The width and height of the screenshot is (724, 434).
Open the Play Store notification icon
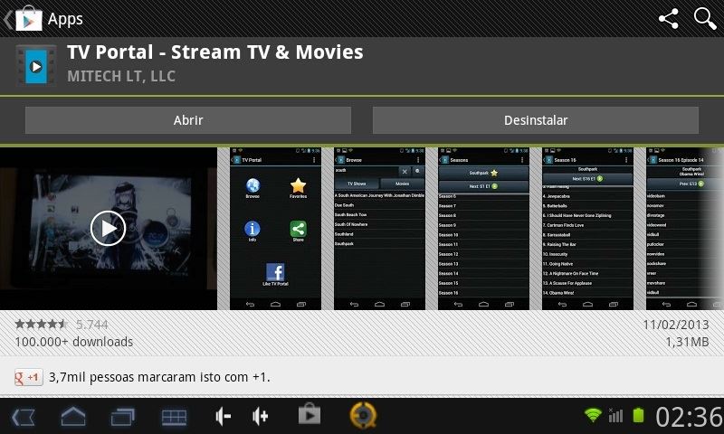pyautogui.click(x=310, y=414)
